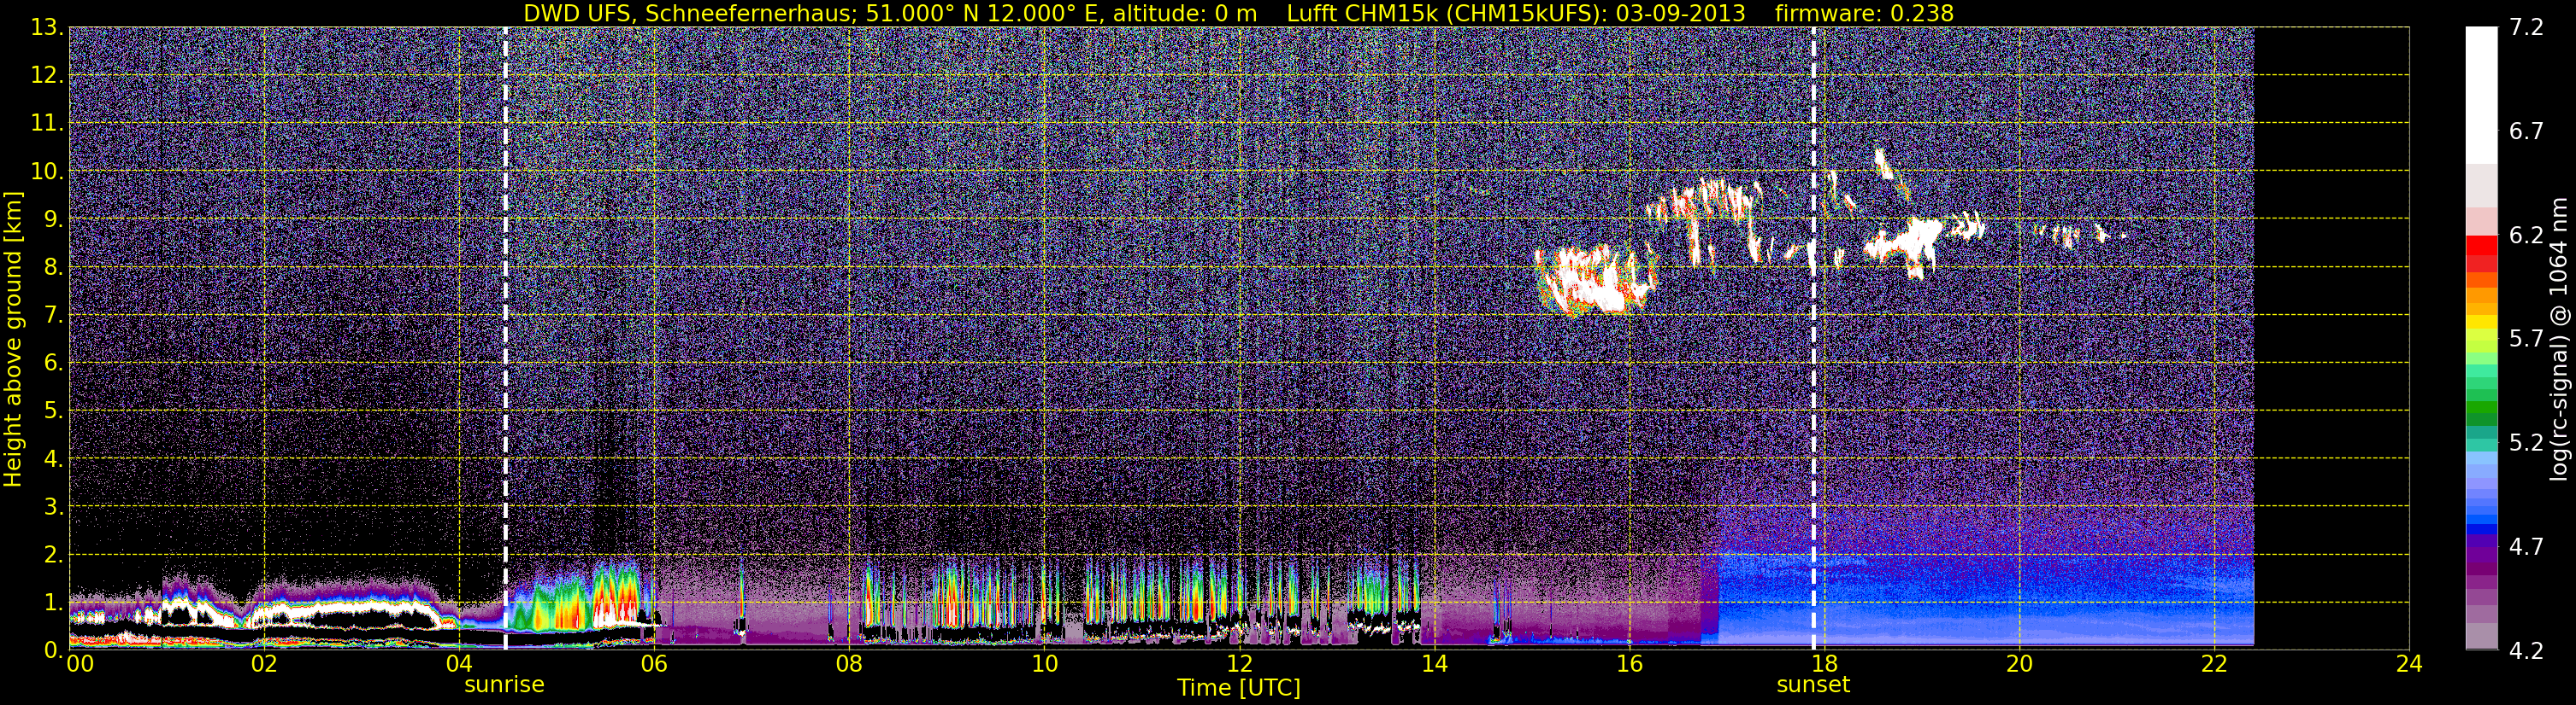The image size is (2576, 705).
Task: Click the time tick label '12' on the time axis
Action: pyautogui.click(x=1239, y=664)
